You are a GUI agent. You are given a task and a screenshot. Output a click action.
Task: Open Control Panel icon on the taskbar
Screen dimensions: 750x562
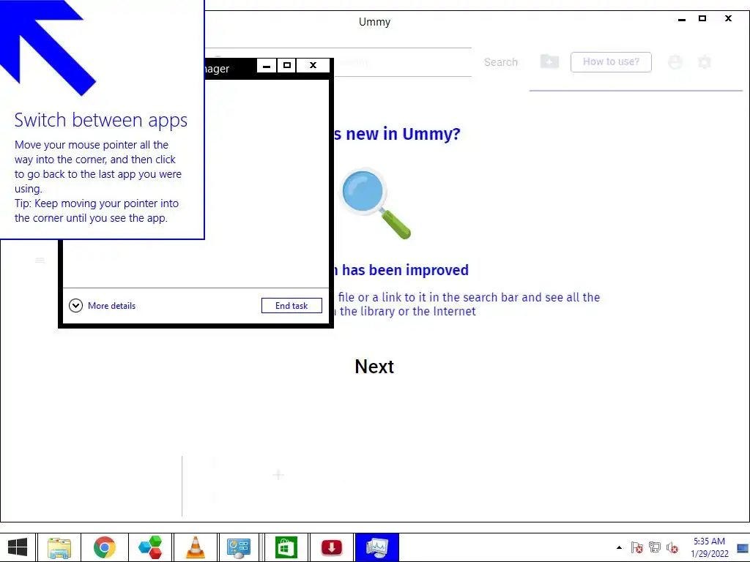pyautogui.click(x=239, y=547)
